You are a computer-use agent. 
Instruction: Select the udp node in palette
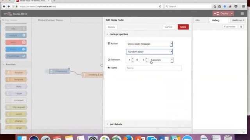coord(16,28)
